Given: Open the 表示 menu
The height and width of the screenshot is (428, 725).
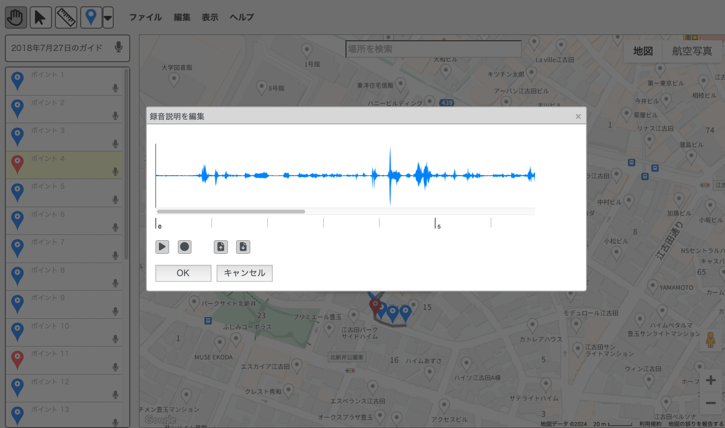Looking at the screenshot, I should [210, 17].
